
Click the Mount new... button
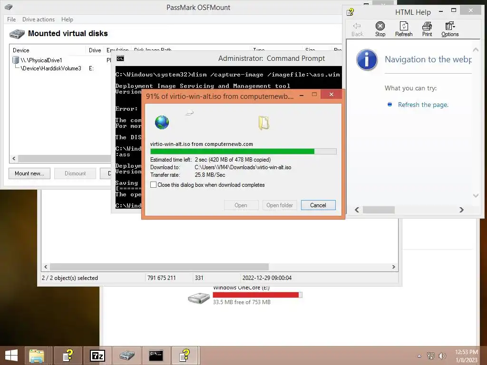click(x=29, y=173)
